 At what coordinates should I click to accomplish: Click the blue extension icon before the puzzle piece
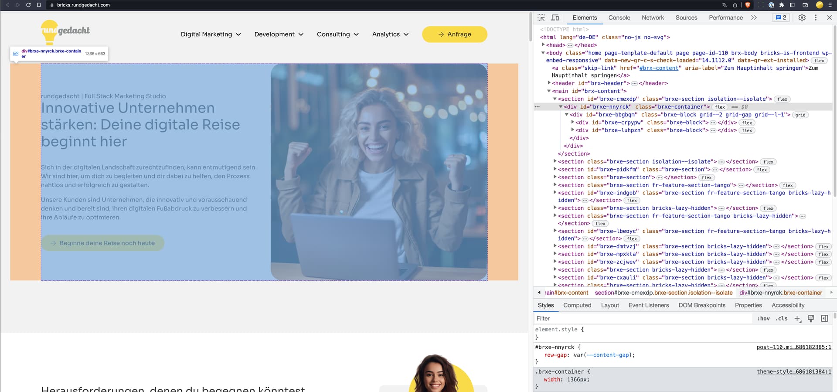771,5
